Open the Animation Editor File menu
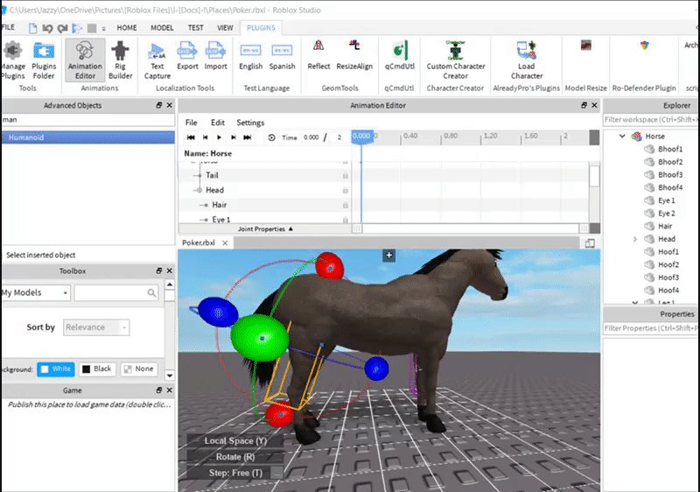The height and width of the screenshot is (492, 700). pos(191,123)
